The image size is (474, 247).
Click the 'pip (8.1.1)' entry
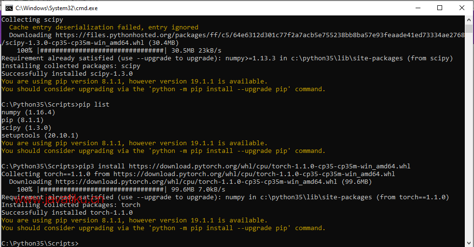(23, 120)
